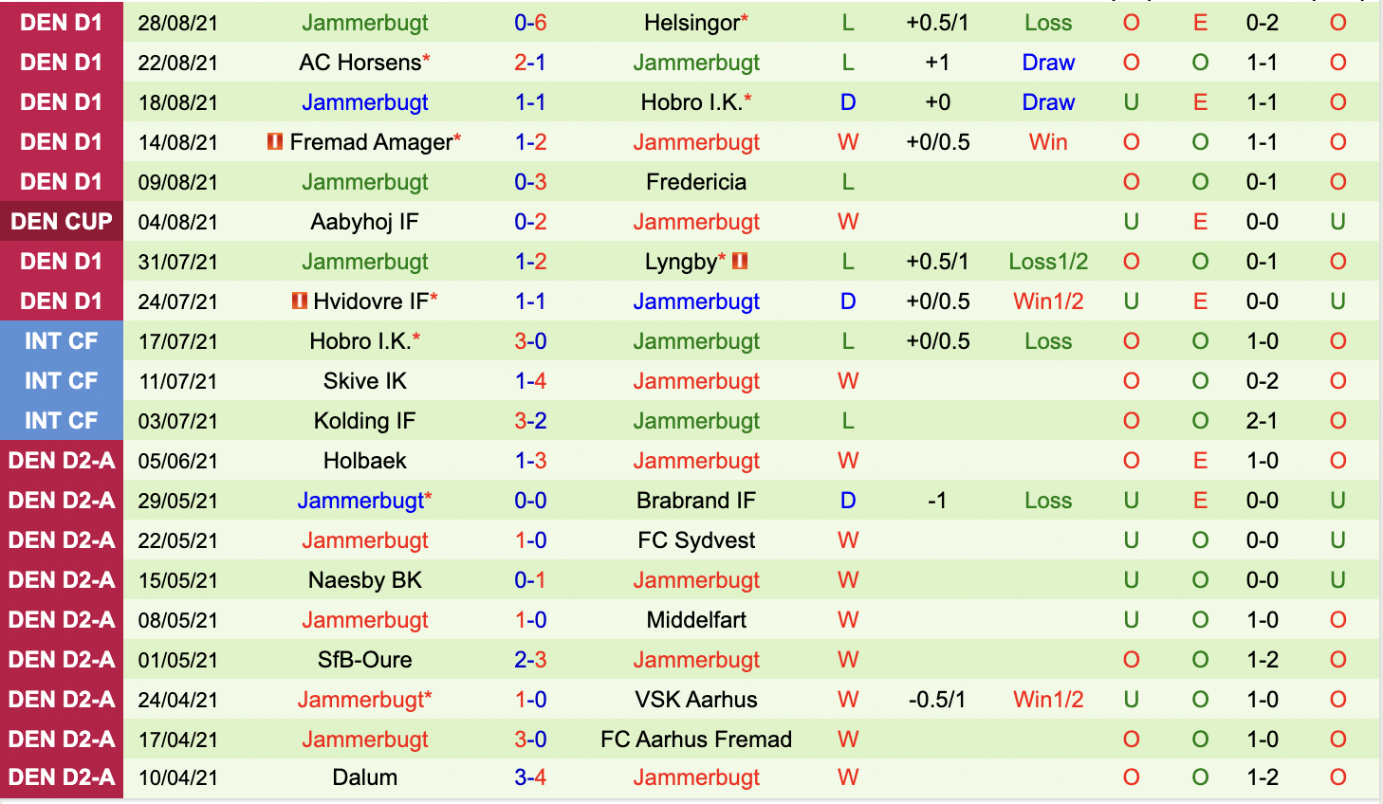Click the Naesby BK team name

(x=364, y=580)
